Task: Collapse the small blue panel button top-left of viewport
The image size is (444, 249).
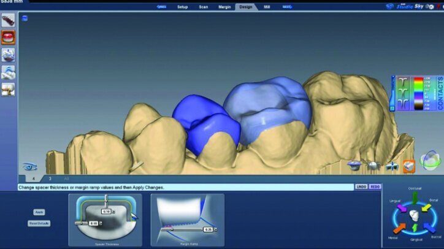Action: [x=24, y=18]
